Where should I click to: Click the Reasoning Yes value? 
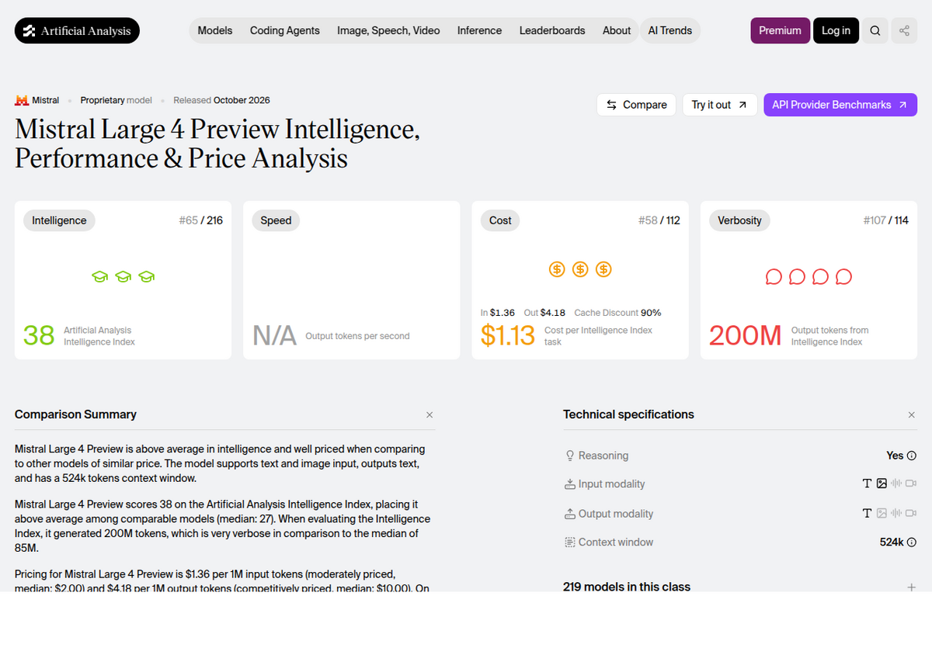[895, 456]
